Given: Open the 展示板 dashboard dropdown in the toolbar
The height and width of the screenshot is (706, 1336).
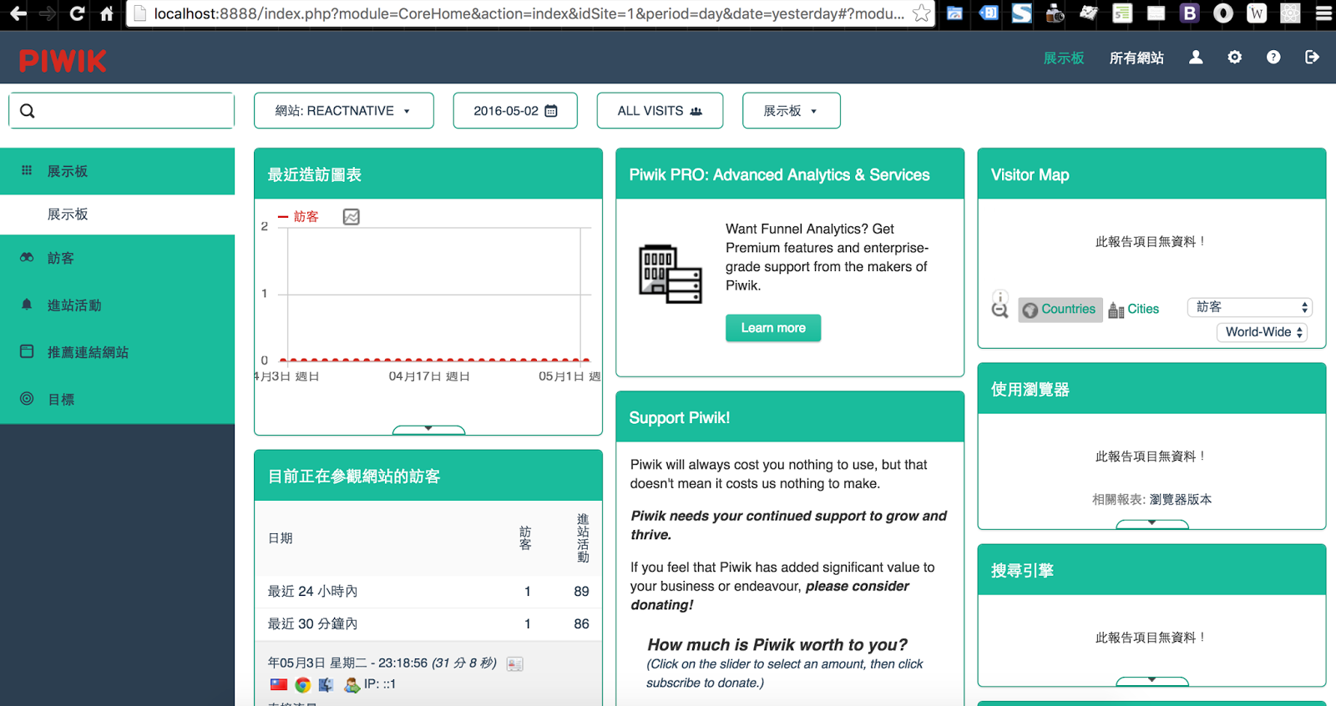Looking at the screenshot, I should click(x=792, y=111).
